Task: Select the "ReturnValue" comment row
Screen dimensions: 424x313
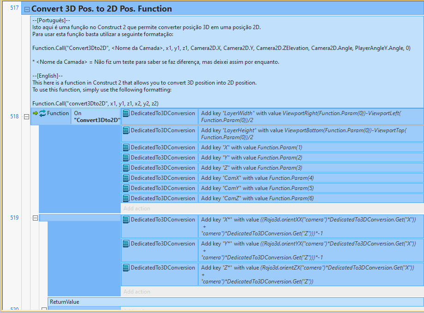Action: (x=235, y=302)
